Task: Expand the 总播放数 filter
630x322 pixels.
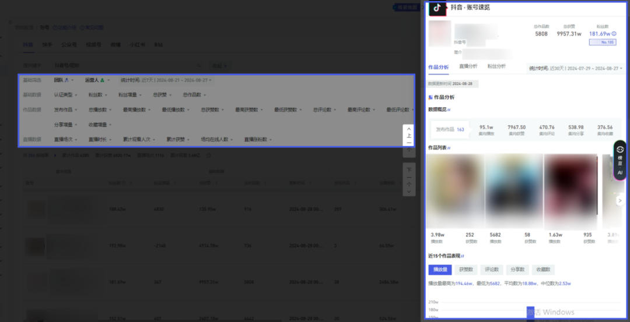Action: [100, 109]
